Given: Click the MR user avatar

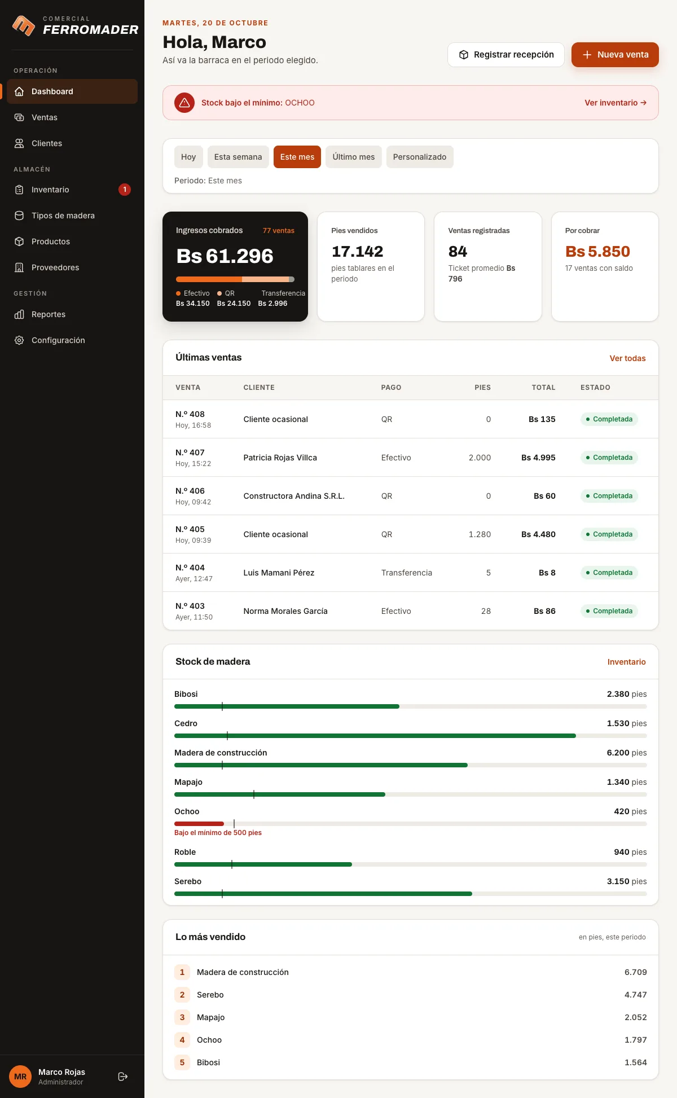Looking at the screenshot, I should point(20,1077).
